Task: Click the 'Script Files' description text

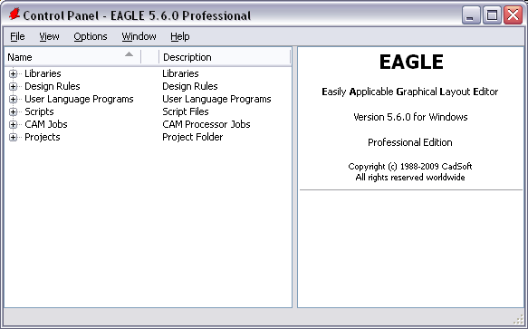Action: 186,111
